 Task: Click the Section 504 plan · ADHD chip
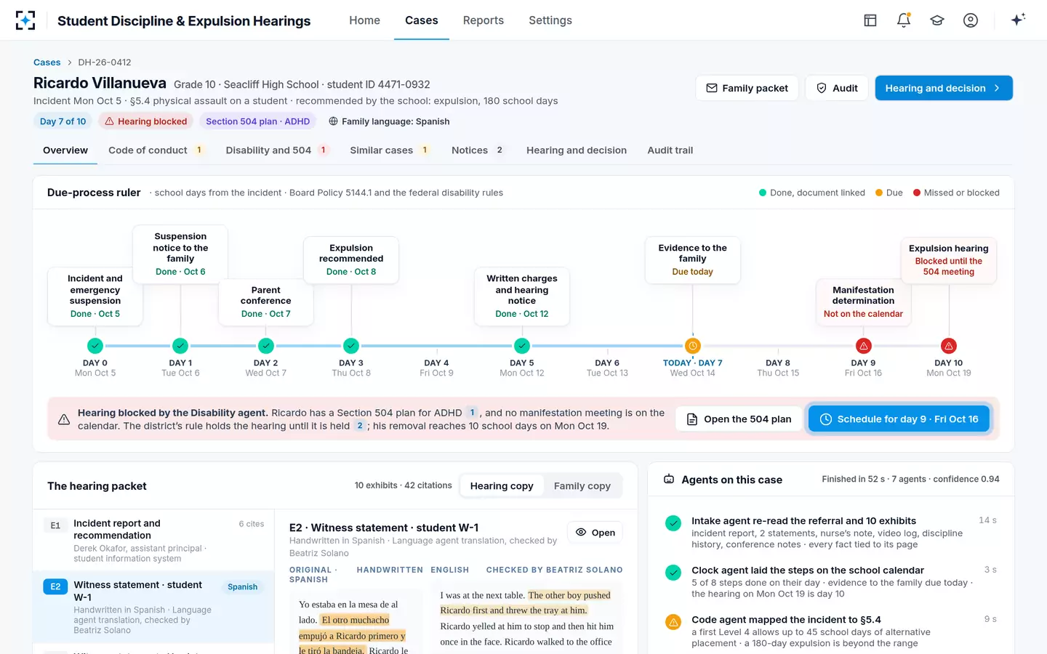(x=257, y=121)
